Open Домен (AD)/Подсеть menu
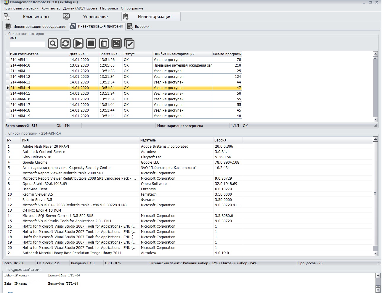 point(80,8)
